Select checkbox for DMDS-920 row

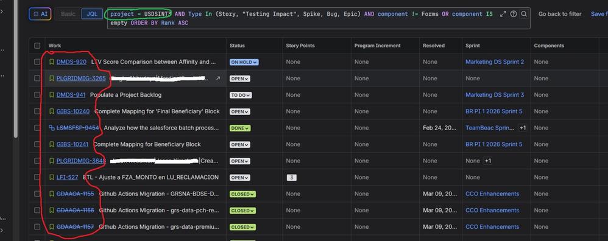37,62
